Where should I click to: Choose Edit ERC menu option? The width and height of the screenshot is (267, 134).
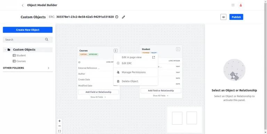(136, 63)
